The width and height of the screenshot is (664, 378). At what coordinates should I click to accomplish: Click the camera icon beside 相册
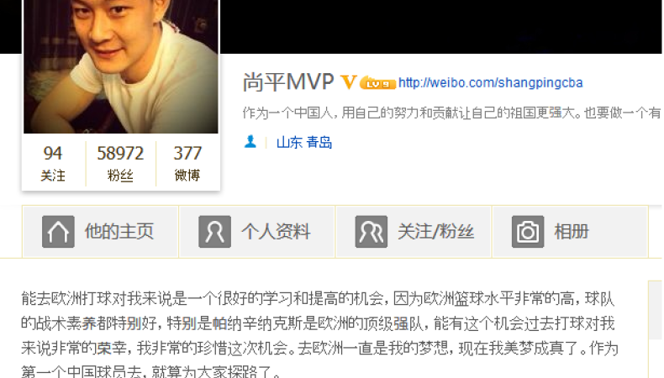pos(528,232)
